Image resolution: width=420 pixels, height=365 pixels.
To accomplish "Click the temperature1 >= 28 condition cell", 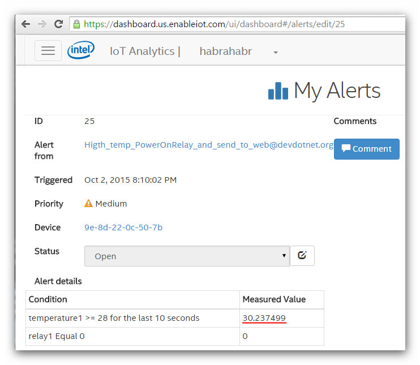I will click(133, 318).
